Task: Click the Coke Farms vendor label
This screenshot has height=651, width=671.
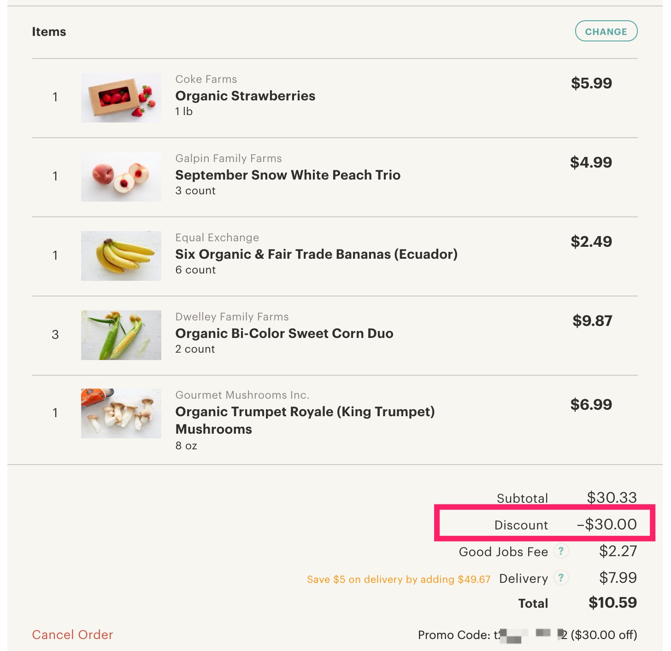Action: [x=206, y=79]
